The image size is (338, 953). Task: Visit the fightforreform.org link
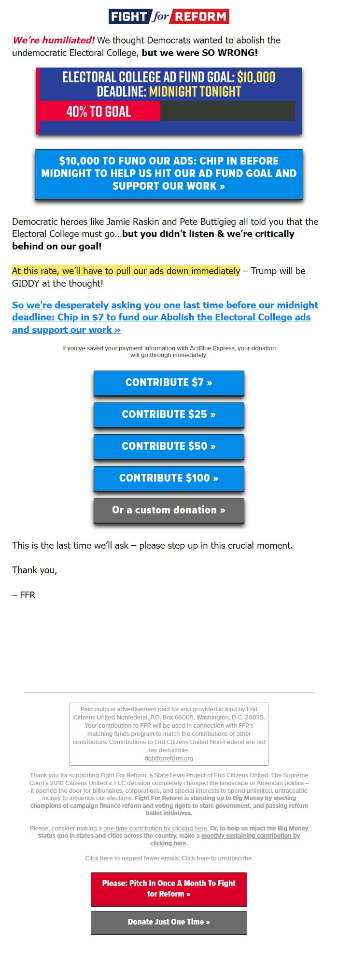coord(169,758)
